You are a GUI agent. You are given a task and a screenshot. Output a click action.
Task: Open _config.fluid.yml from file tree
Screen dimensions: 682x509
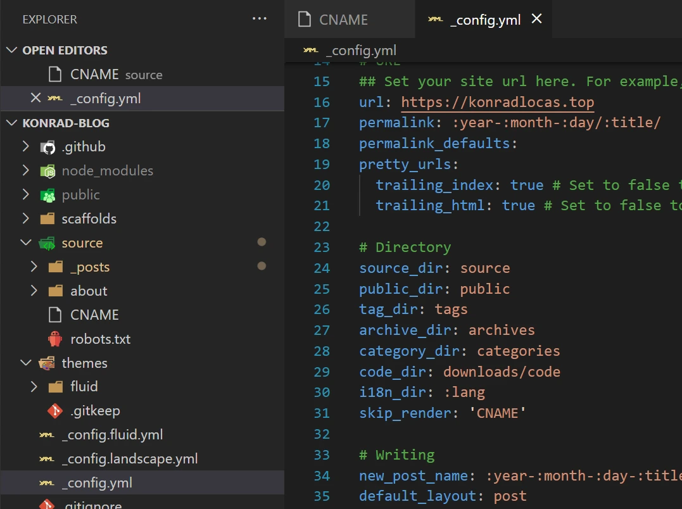pos(112,435)
